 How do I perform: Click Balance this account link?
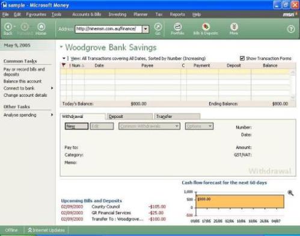pyautogui.click(x=22, y=81)
